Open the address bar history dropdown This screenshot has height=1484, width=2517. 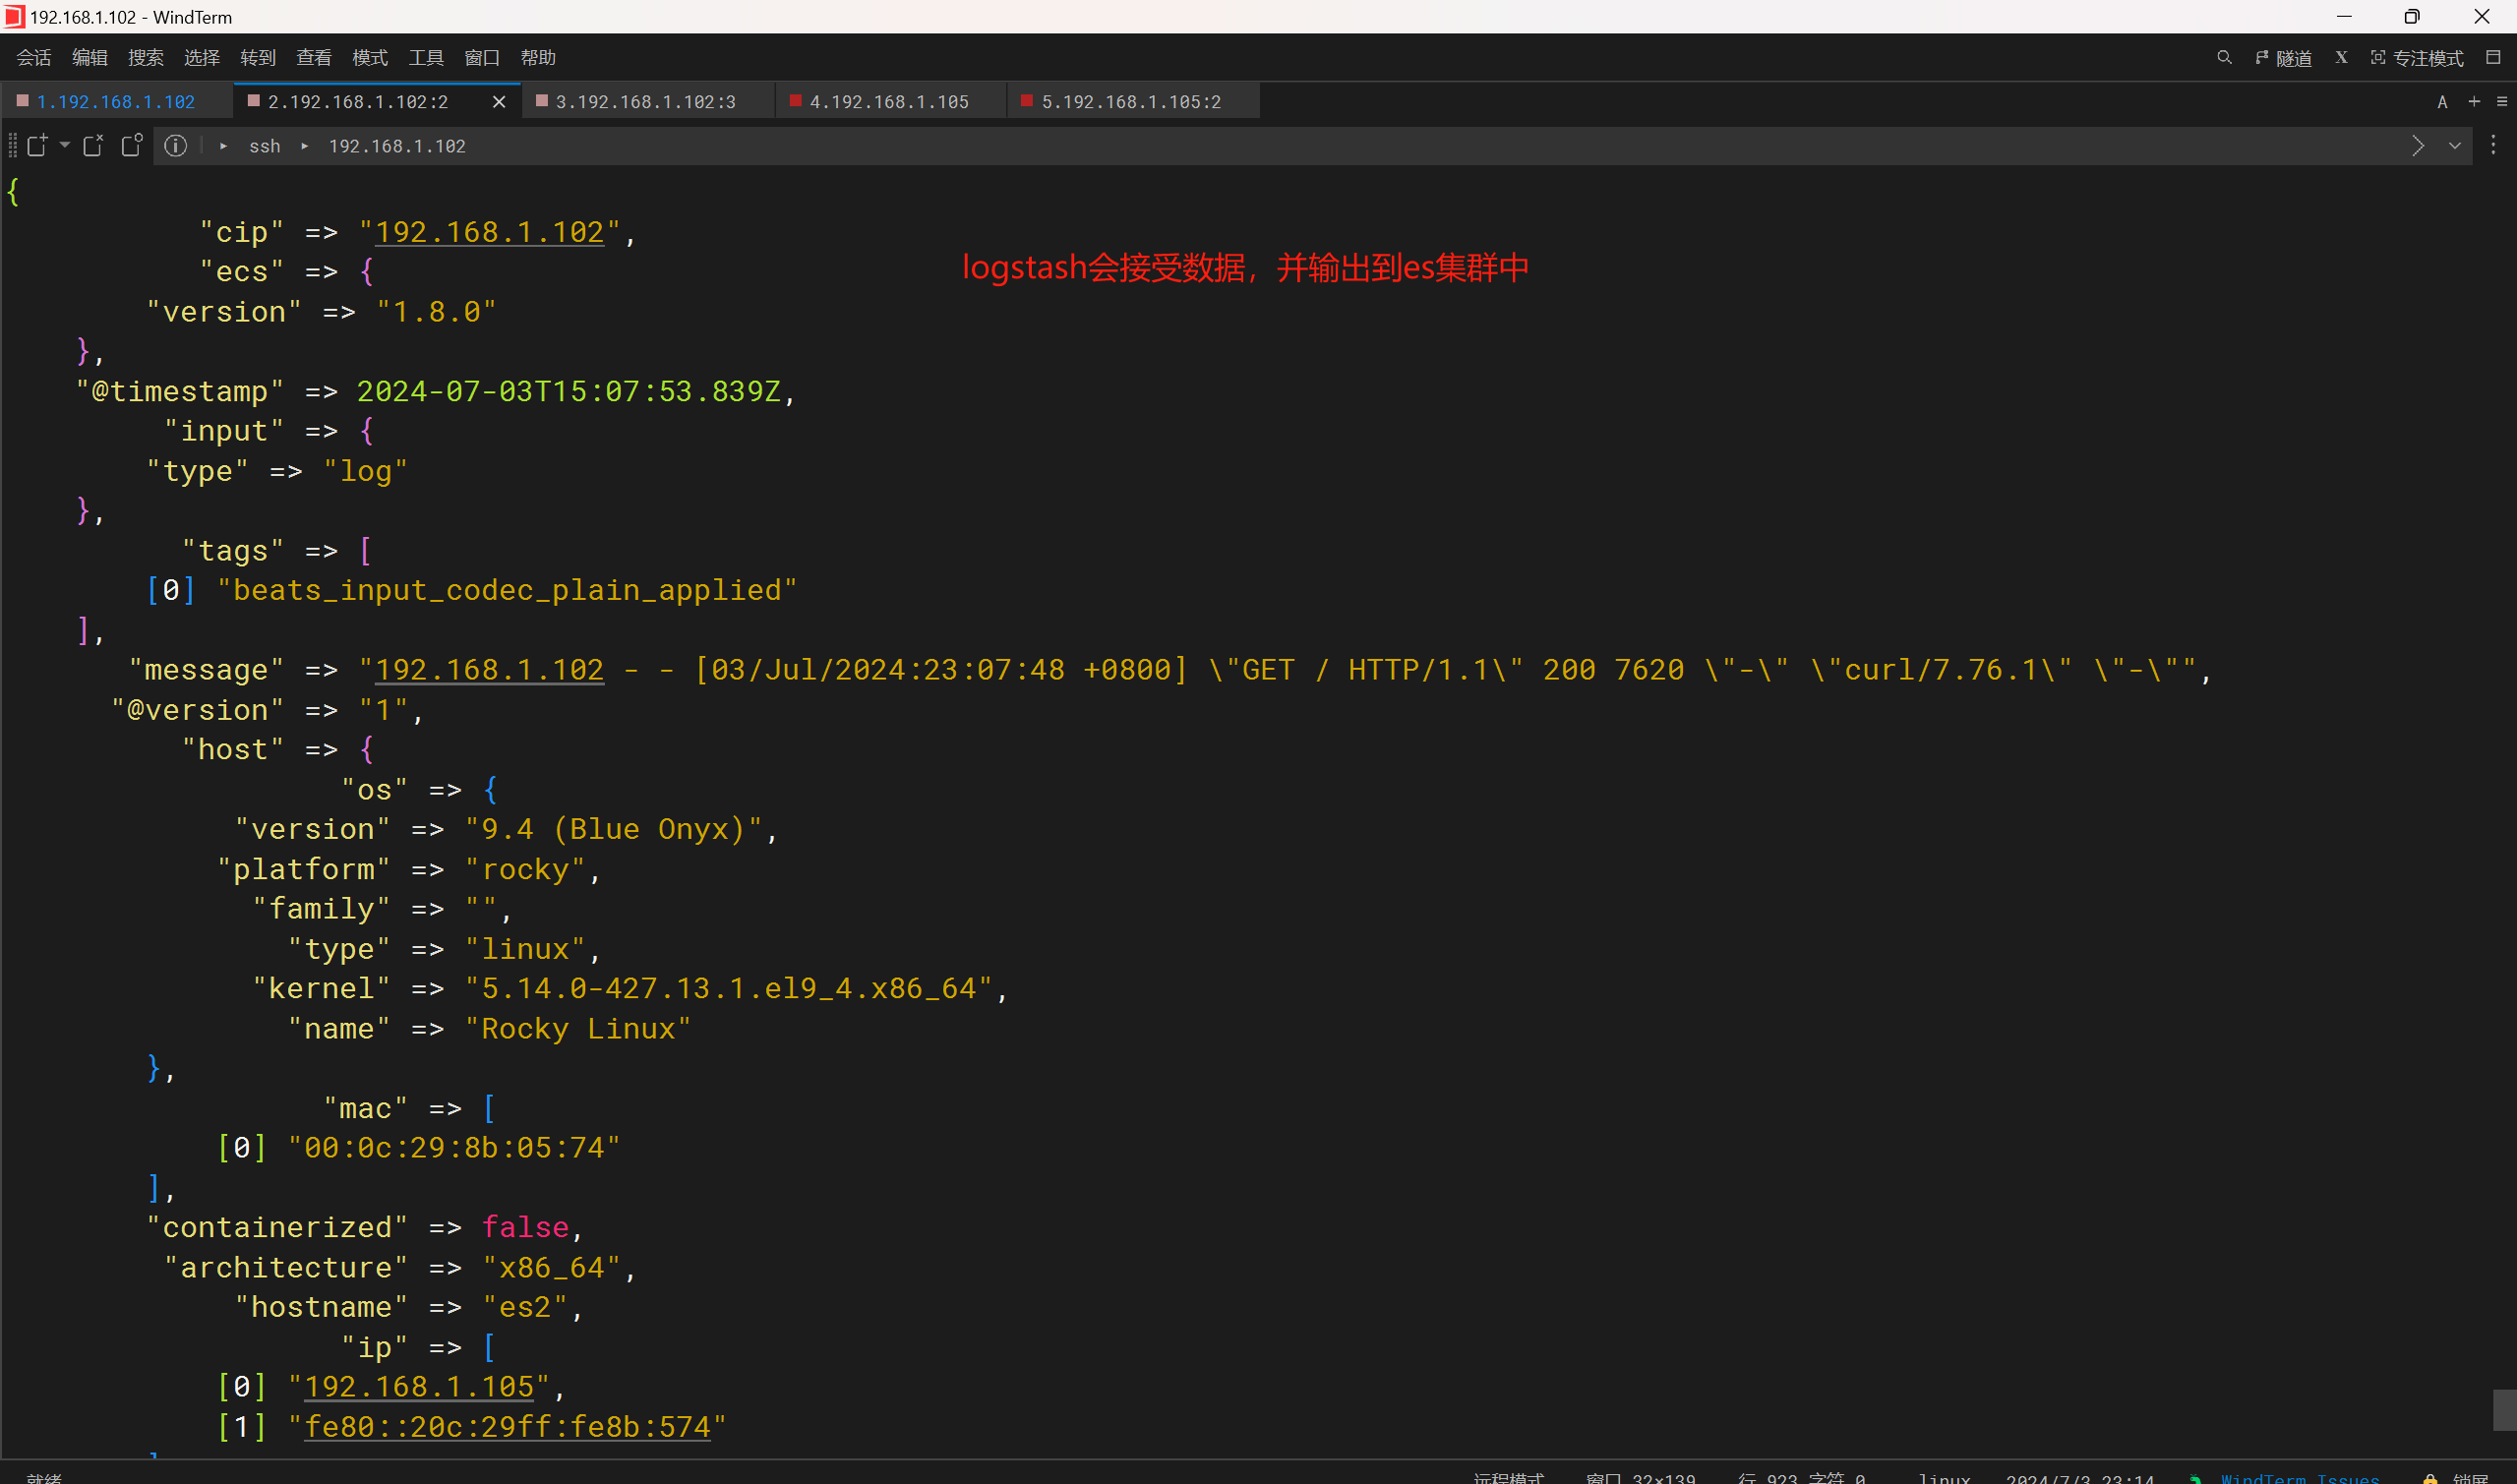point(2455,146)
